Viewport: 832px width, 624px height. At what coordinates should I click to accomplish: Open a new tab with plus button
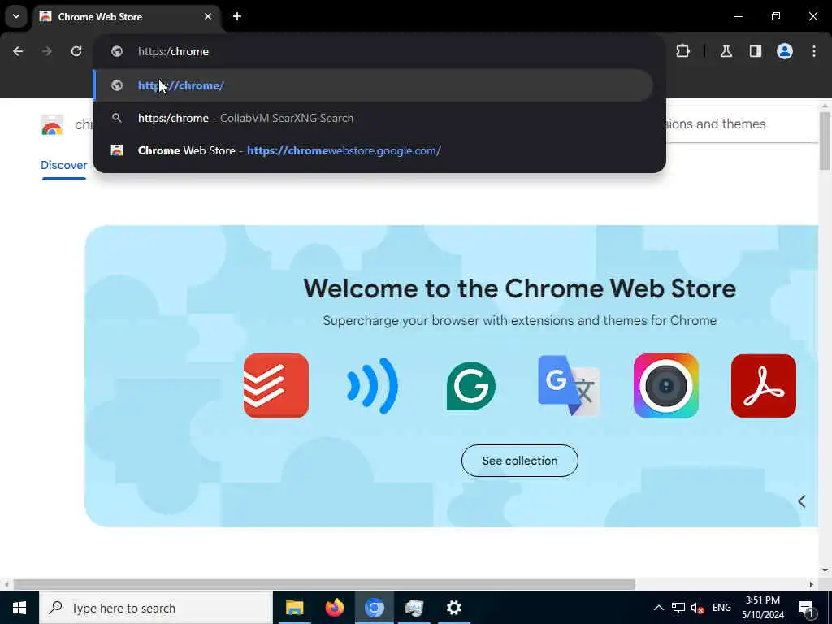[237, 16]
